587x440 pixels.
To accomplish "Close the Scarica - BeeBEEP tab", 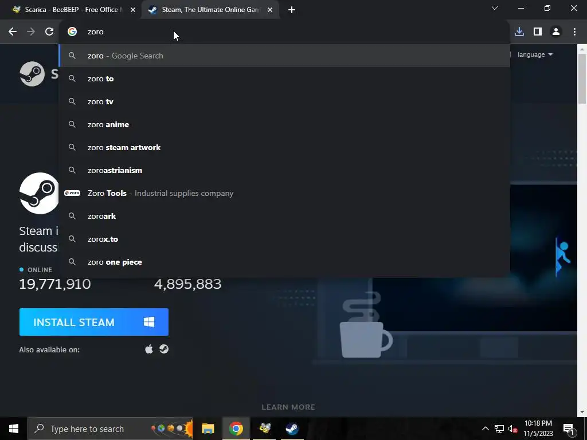I will (x=133, y=10).
